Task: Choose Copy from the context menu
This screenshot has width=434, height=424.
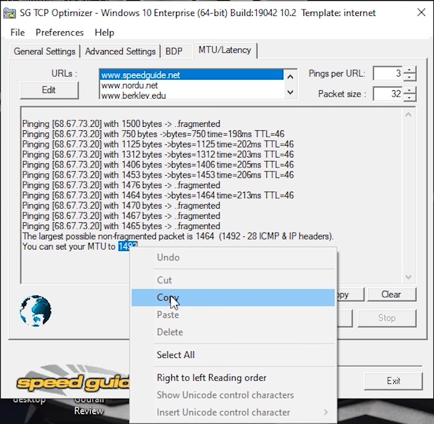Action: coord(233,297)
